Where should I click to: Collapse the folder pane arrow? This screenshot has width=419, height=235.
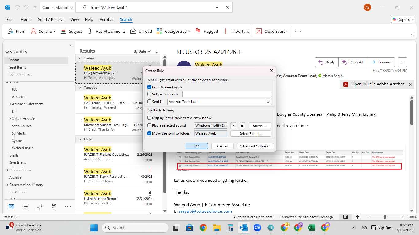[71, 45]
